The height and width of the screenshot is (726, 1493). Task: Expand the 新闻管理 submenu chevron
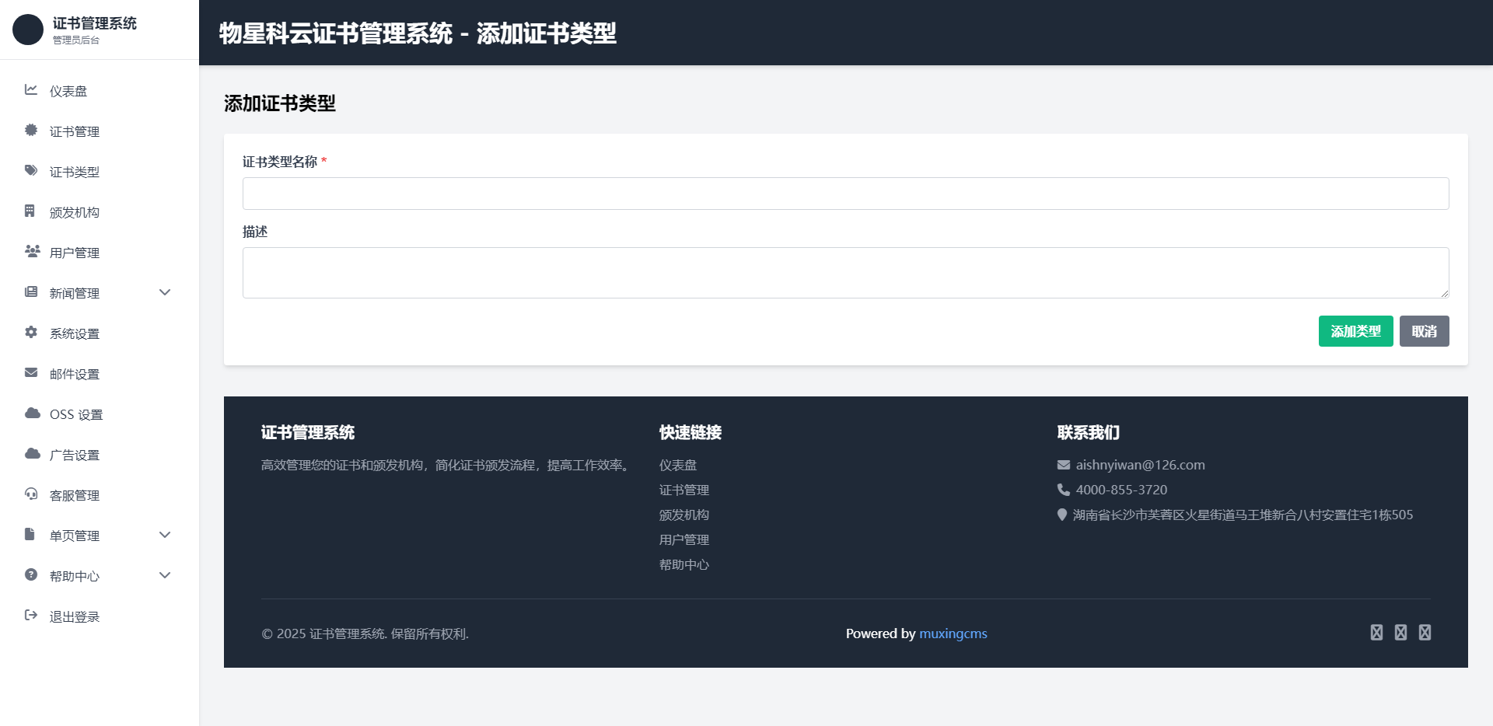(165, 292)
